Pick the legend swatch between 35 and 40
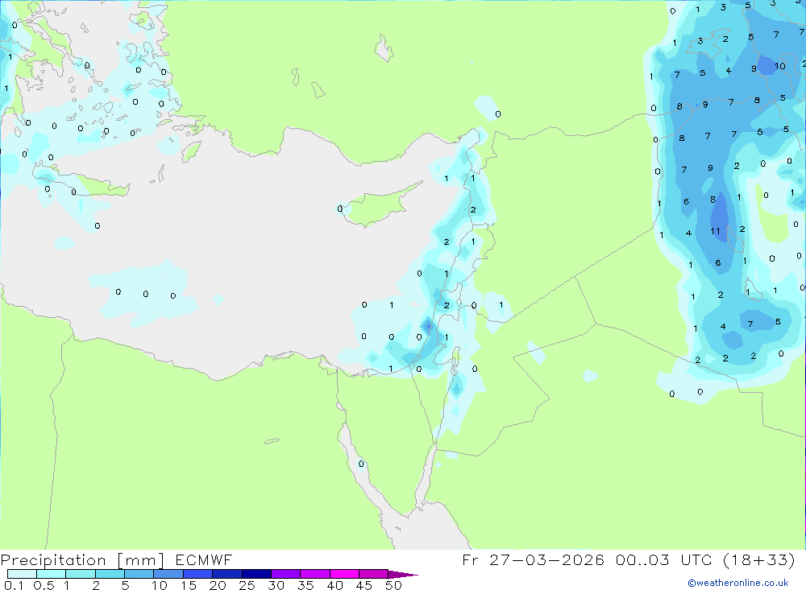806x590 pixels. tap(315, 574)
